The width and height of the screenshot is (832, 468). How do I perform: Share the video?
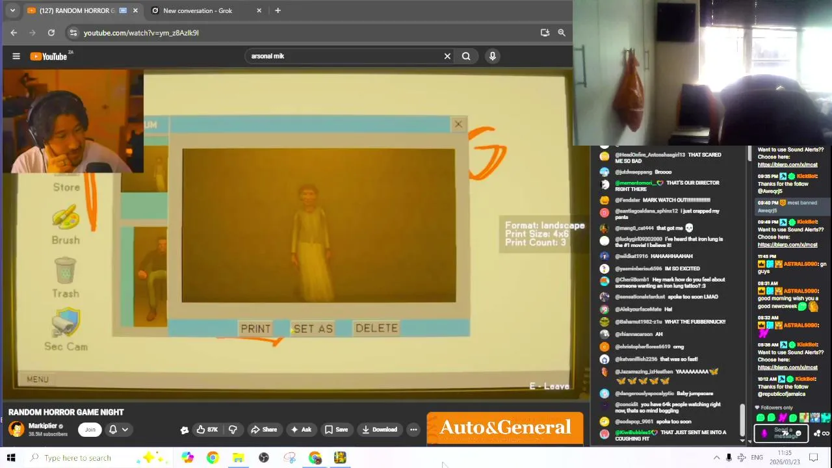pyautogui.click(x=264, y=430)
